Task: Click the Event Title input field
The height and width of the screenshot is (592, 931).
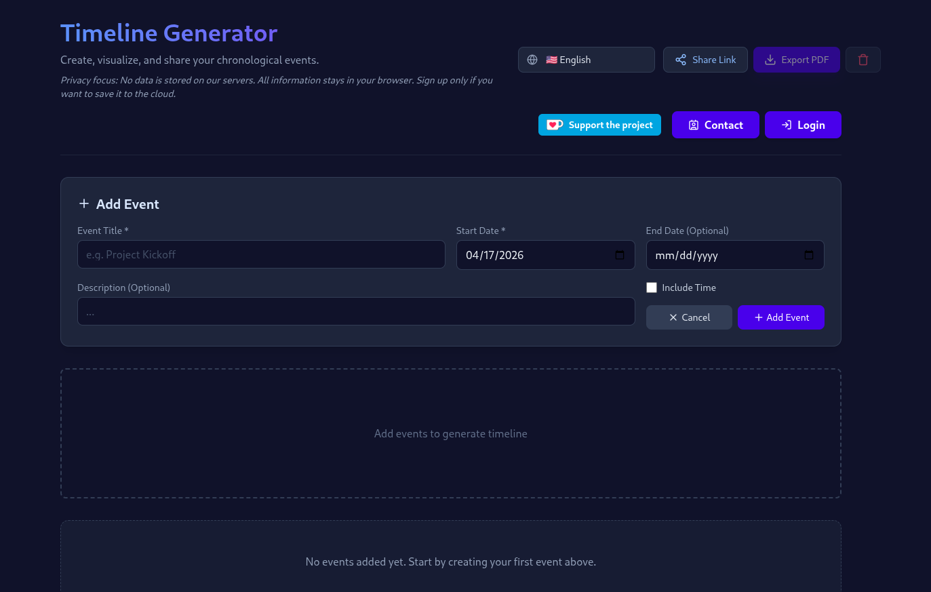Action: pyautogui.click(x=261, y=254)
